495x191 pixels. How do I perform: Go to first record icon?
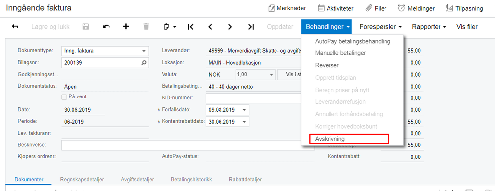pos(190,27)
